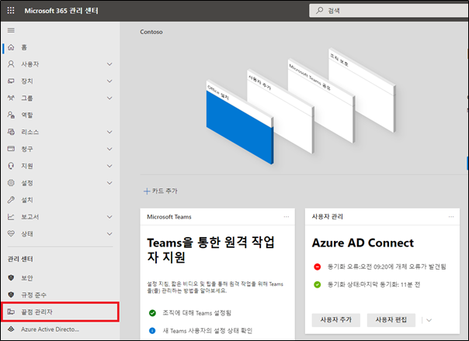This screenshot has height=341, width=469.
Task: Click the Azure AD Connect heading
Action: (x=363, y=243)
